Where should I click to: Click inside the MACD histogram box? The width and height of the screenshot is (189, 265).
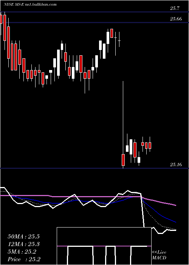point(104,246)
